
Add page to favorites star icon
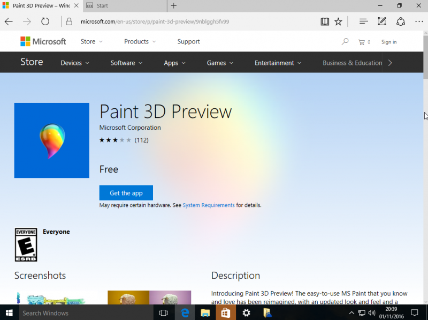[338, 21]
